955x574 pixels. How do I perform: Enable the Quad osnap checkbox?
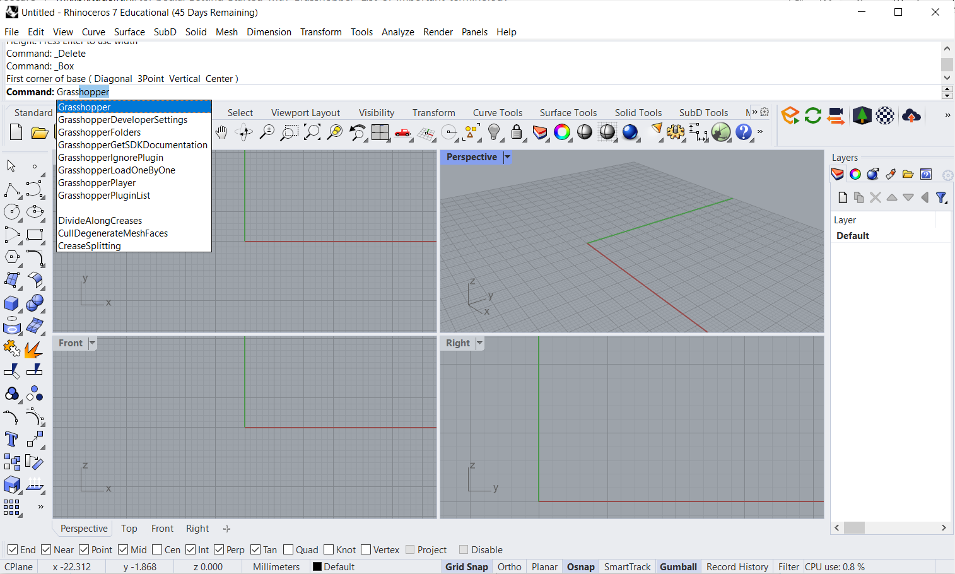tap(288, 550)
